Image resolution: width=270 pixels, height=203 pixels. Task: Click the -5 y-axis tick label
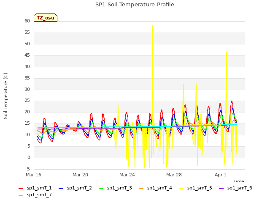[x=28, y=169]
